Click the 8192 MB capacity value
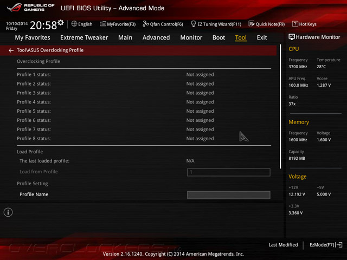347x260 pixels. coord(297,158)
